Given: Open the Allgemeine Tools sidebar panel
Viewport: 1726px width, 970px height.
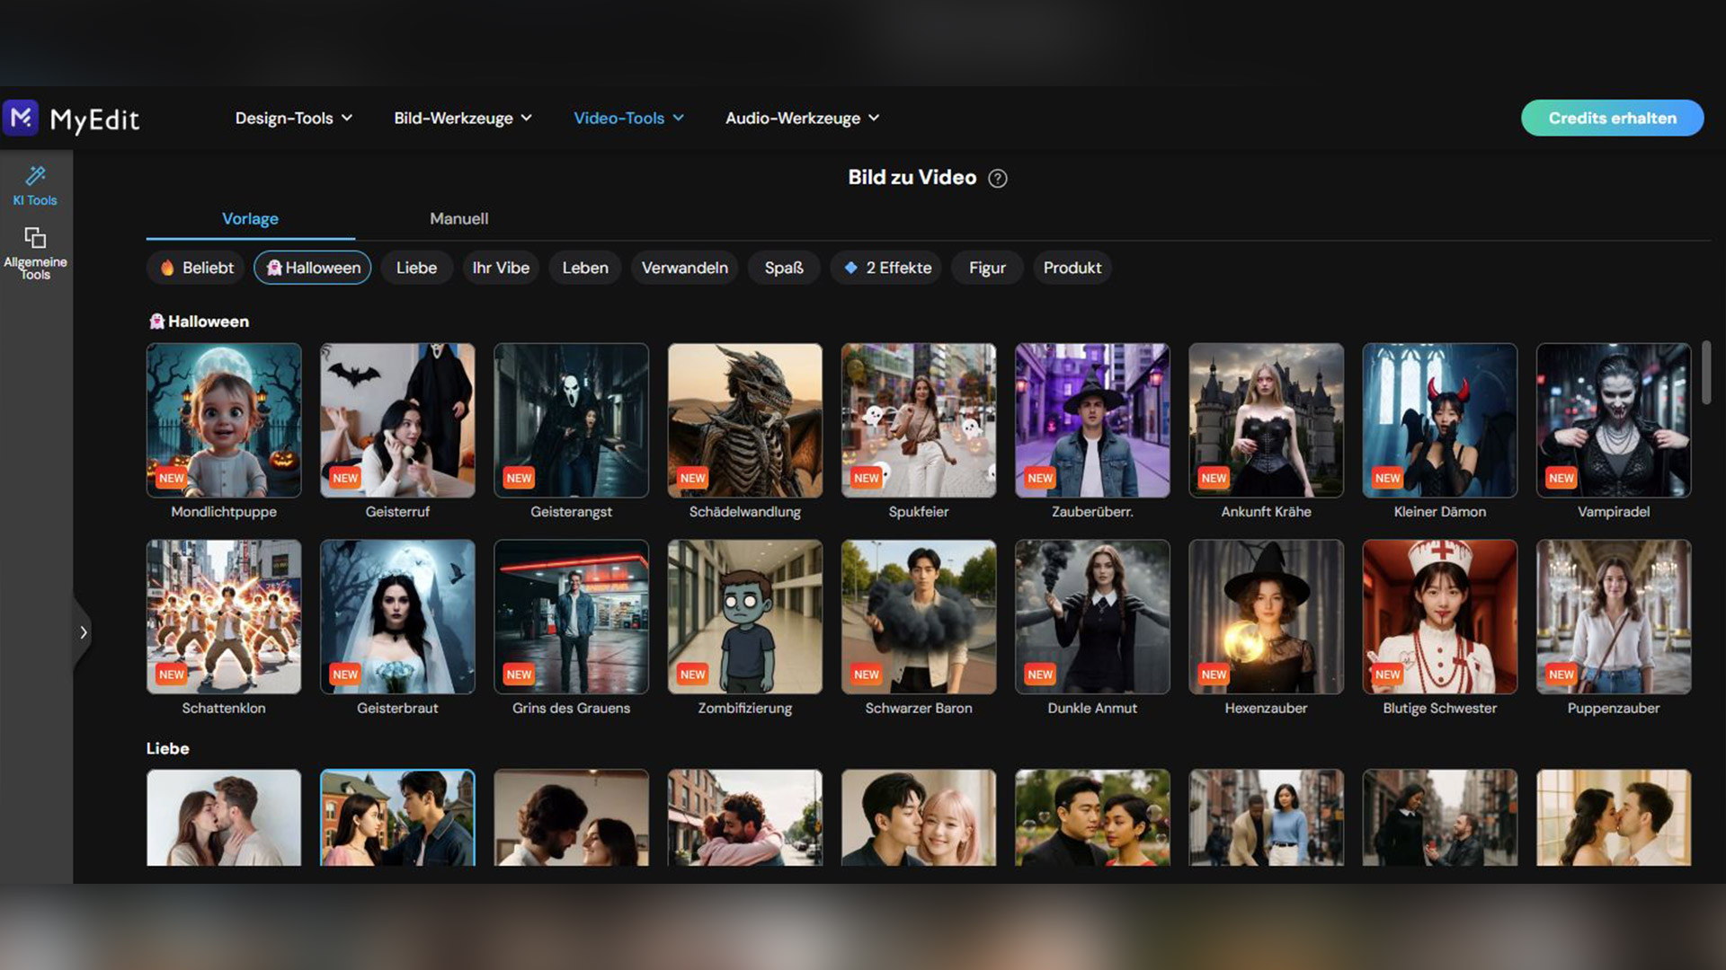Looking at the screenshot, I should click(x=35, y=252).
